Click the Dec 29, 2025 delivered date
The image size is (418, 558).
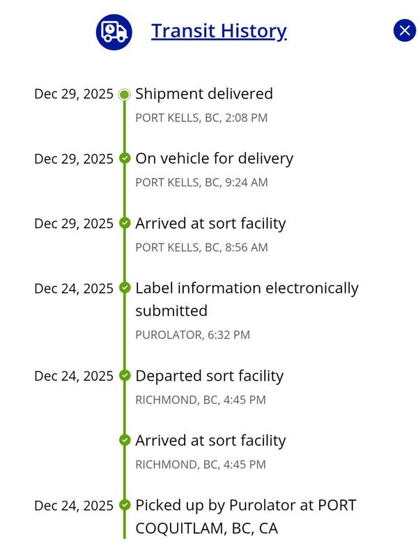[x=73, y=94]
